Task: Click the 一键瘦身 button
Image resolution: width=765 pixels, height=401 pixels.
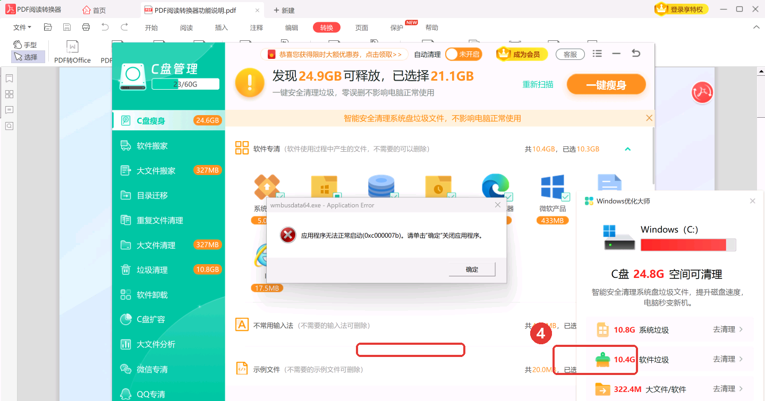Action: click(606, 85)
